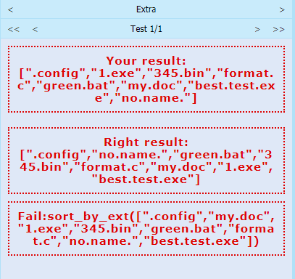Jump to the first test with double-left arrow
295x279 pixels.
pyautogui.click(x=14, y=30)
